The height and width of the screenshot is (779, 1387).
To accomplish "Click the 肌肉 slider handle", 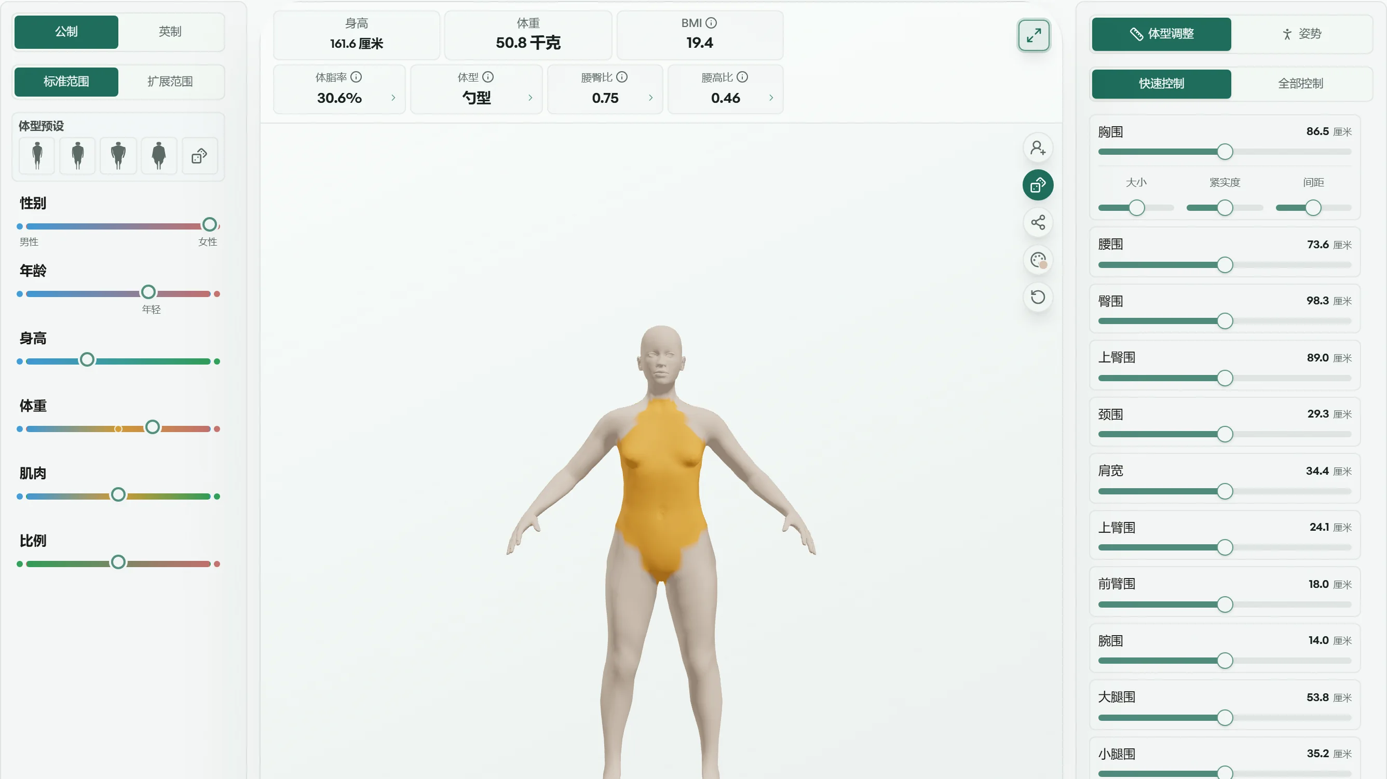I will 118,494.
